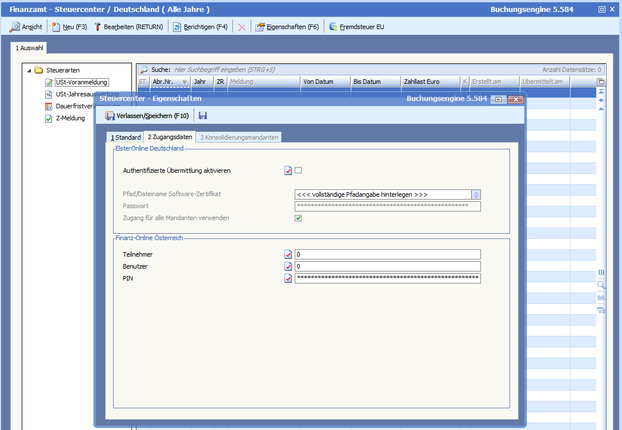The width and height of the screenshot is (622, 430).
Task: Click into the Benutzer input field
Action: [387, 266]
